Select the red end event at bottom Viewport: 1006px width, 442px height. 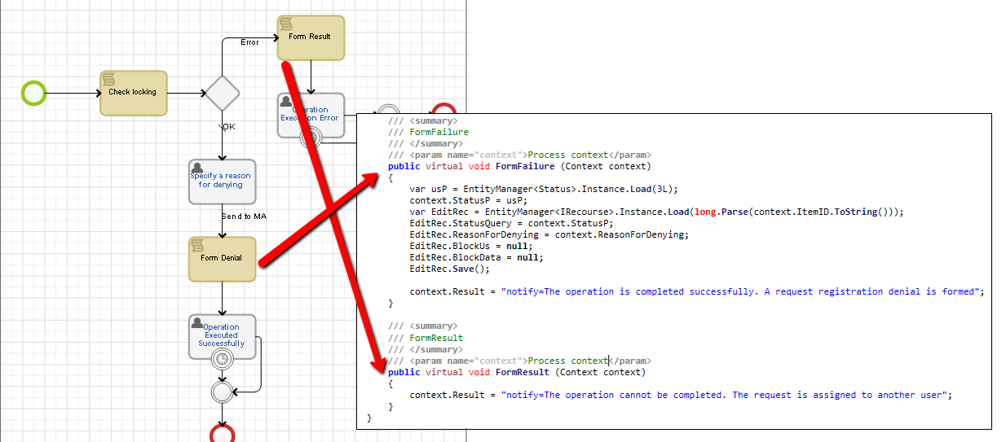click(x=223, y=434)
